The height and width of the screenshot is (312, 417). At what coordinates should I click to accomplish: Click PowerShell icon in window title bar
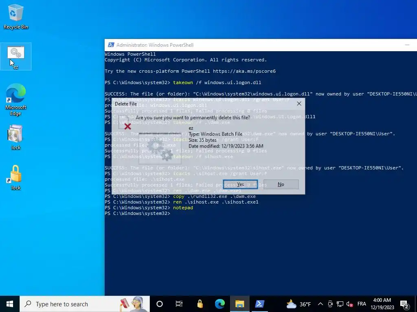tap(111, 45)
